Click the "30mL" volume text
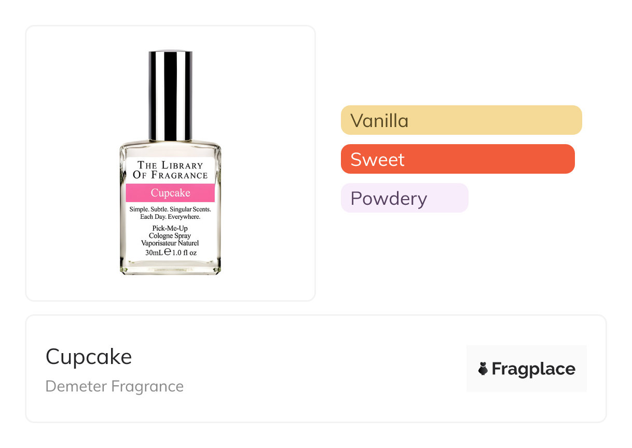The height and width of the screenshot is (448, 632). tap(154, 253)
